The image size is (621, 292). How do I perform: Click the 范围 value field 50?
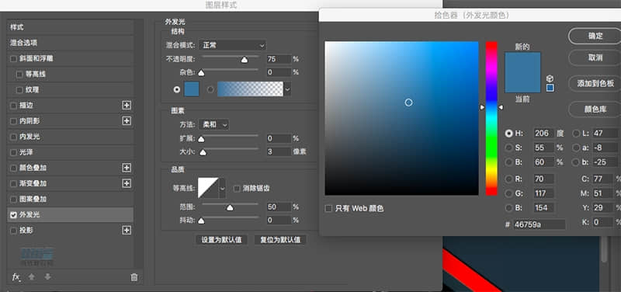coord(279,207)
